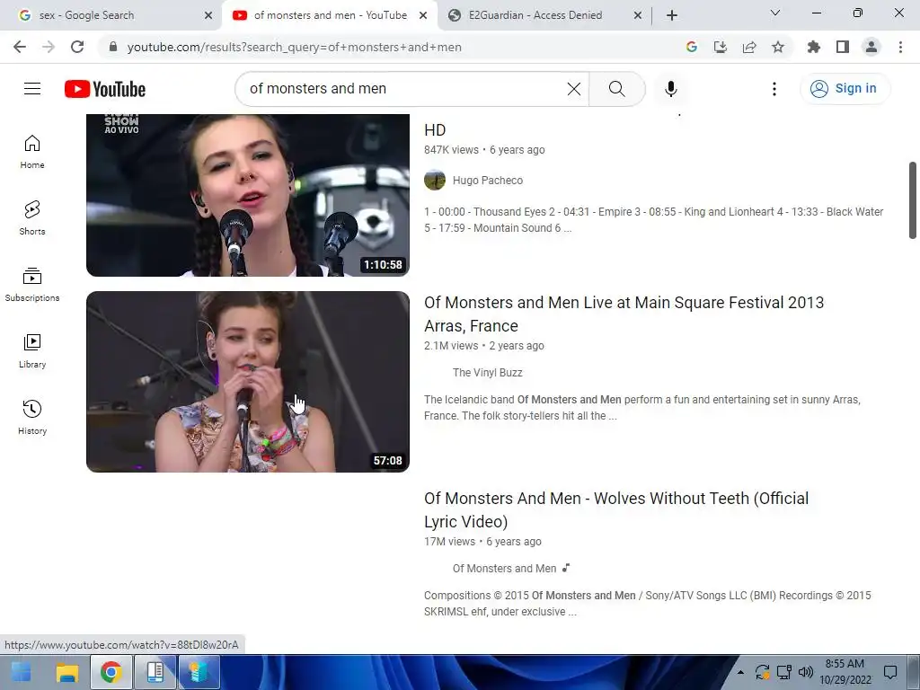
Task: Visit The Vinyl Buzz channel
Action: tap(487, 373)
